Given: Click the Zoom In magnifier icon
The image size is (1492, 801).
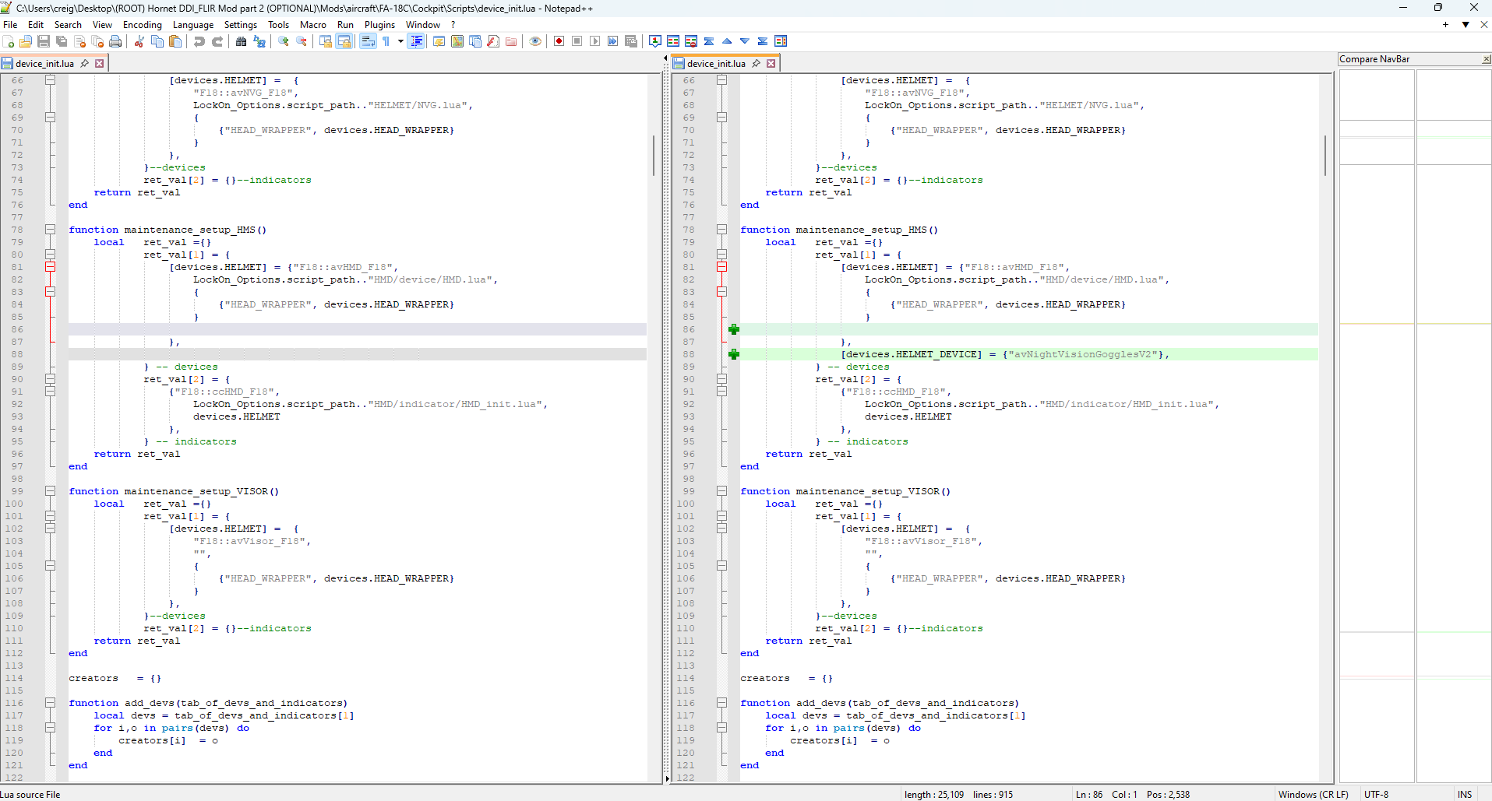Looking at the screenshot, I should coord(284,41).
